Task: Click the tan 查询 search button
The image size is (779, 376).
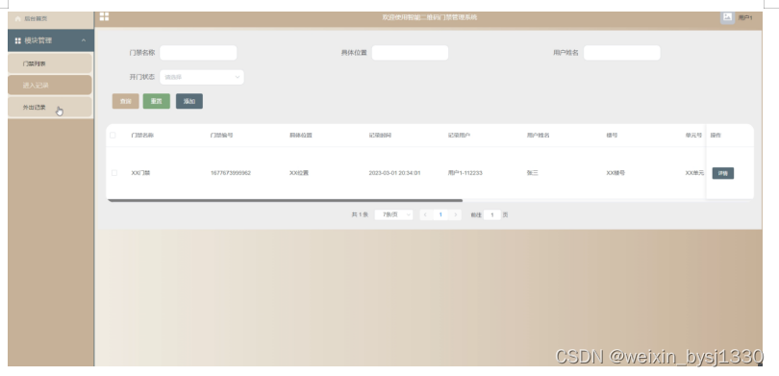Action: [x=126, y=101]
